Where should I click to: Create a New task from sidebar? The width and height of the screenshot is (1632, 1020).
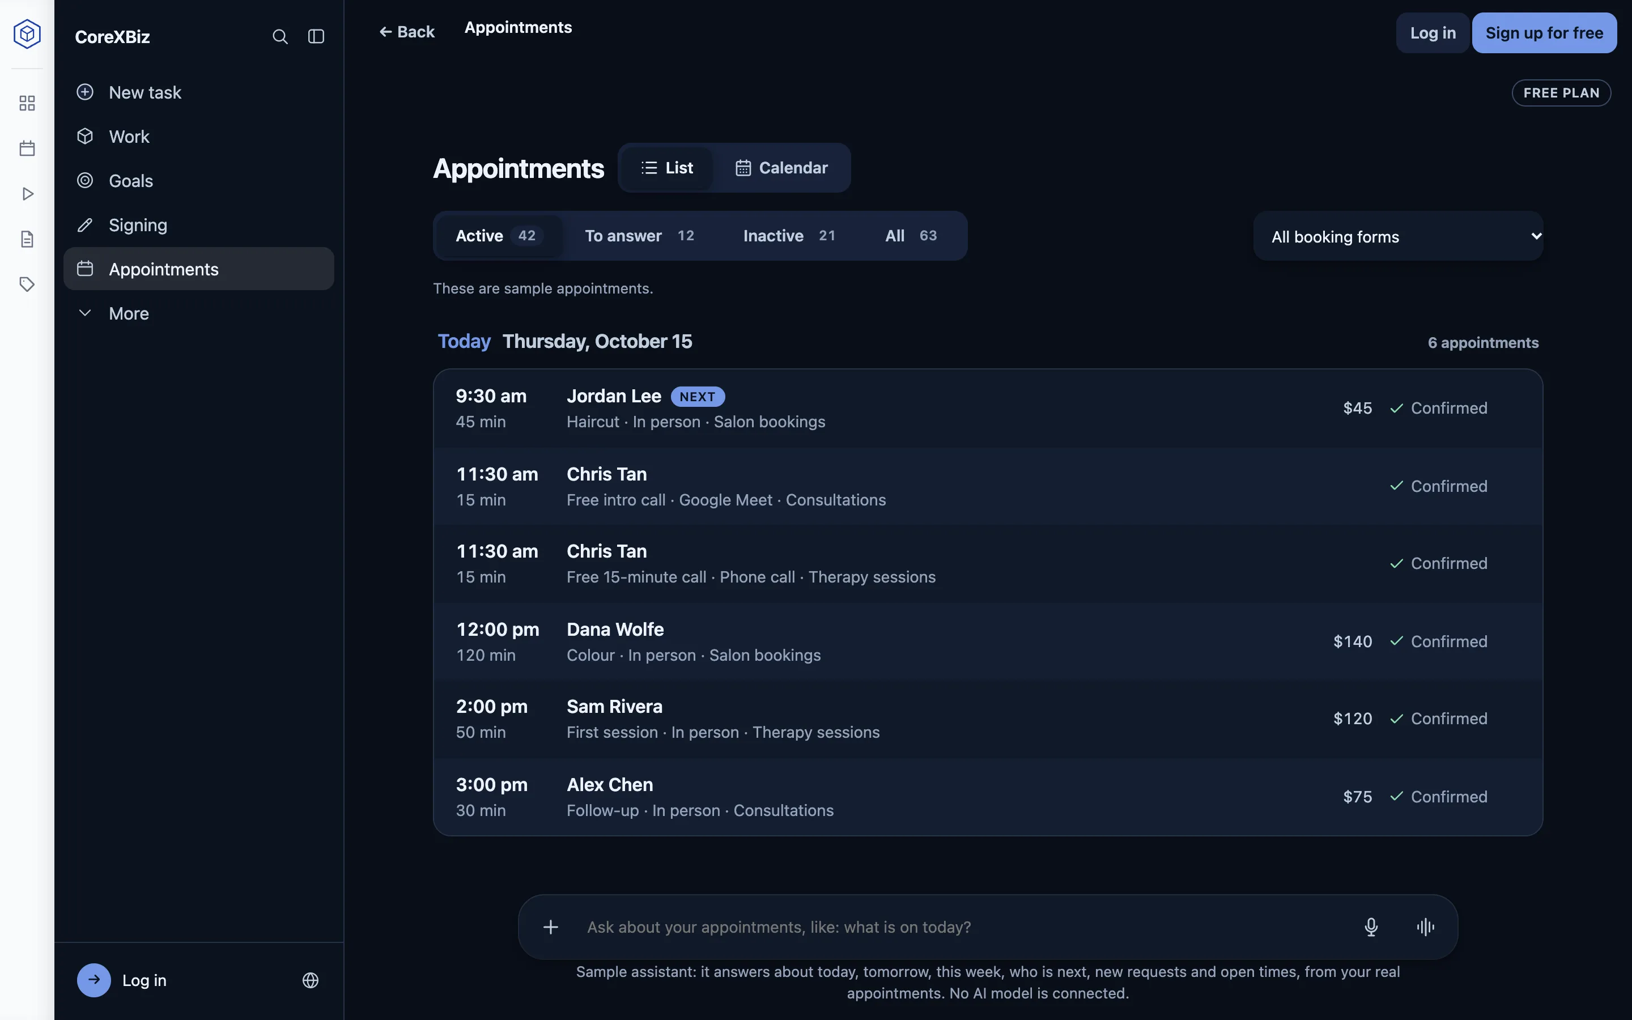pyautogui.click(x=198, y=92)
